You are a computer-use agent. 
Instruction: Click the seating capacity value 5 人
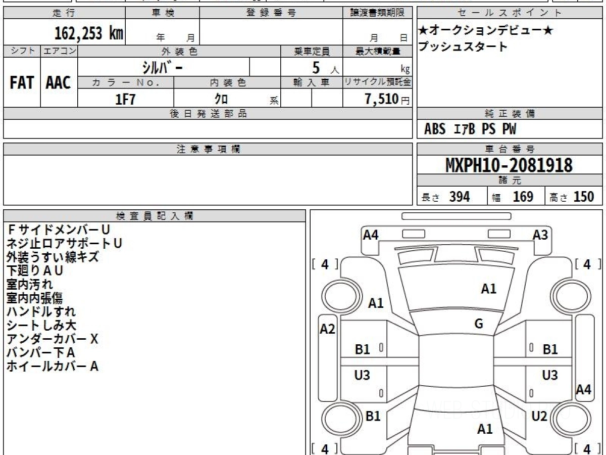[x=325, y=67]
